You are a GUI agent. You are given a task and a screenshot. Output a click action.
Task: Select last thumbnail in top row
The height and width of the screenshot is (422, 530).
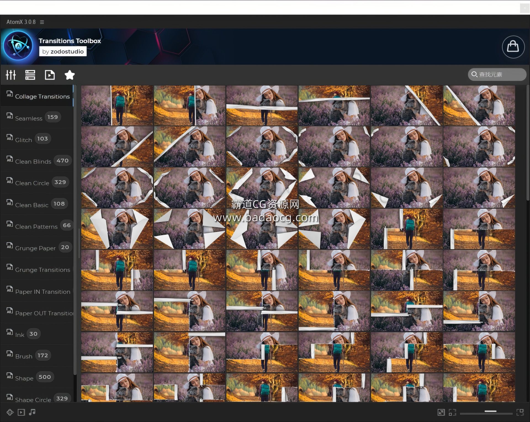click(x=479, y=106)
